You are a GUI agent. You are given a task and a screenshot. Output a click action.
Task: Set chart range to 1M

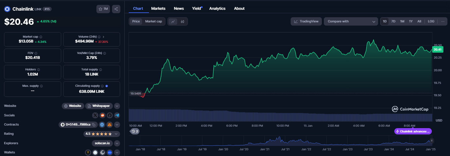pyautogui.click(x=402, y=21)
